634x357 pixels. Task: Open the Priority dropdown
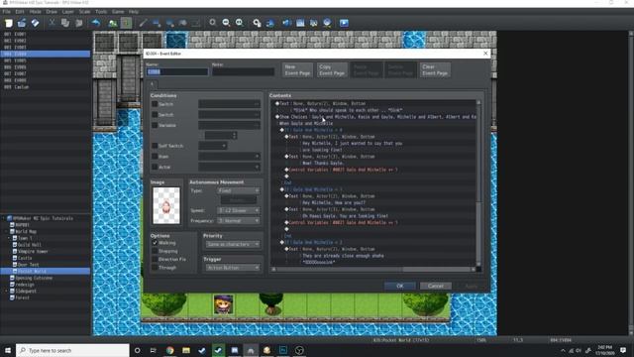233,245
